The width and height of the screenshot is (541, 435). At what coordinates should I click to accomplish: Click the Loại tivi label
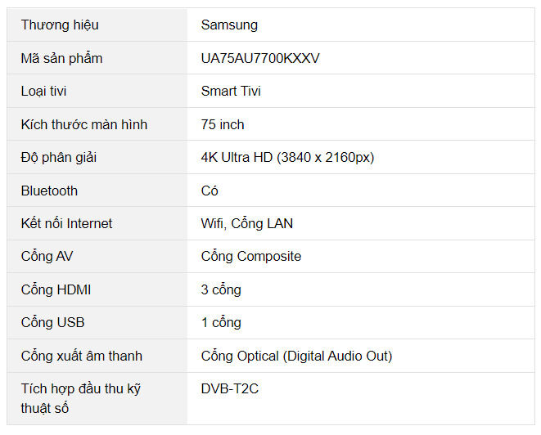(43, 92)
